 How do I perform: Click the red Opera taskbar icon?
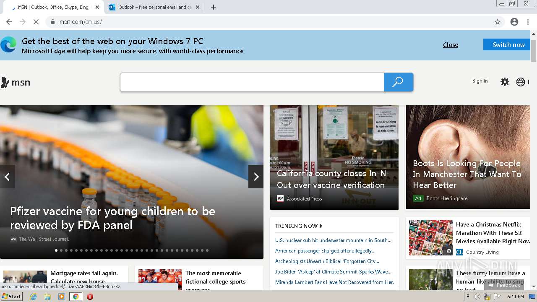click(90, 297)
